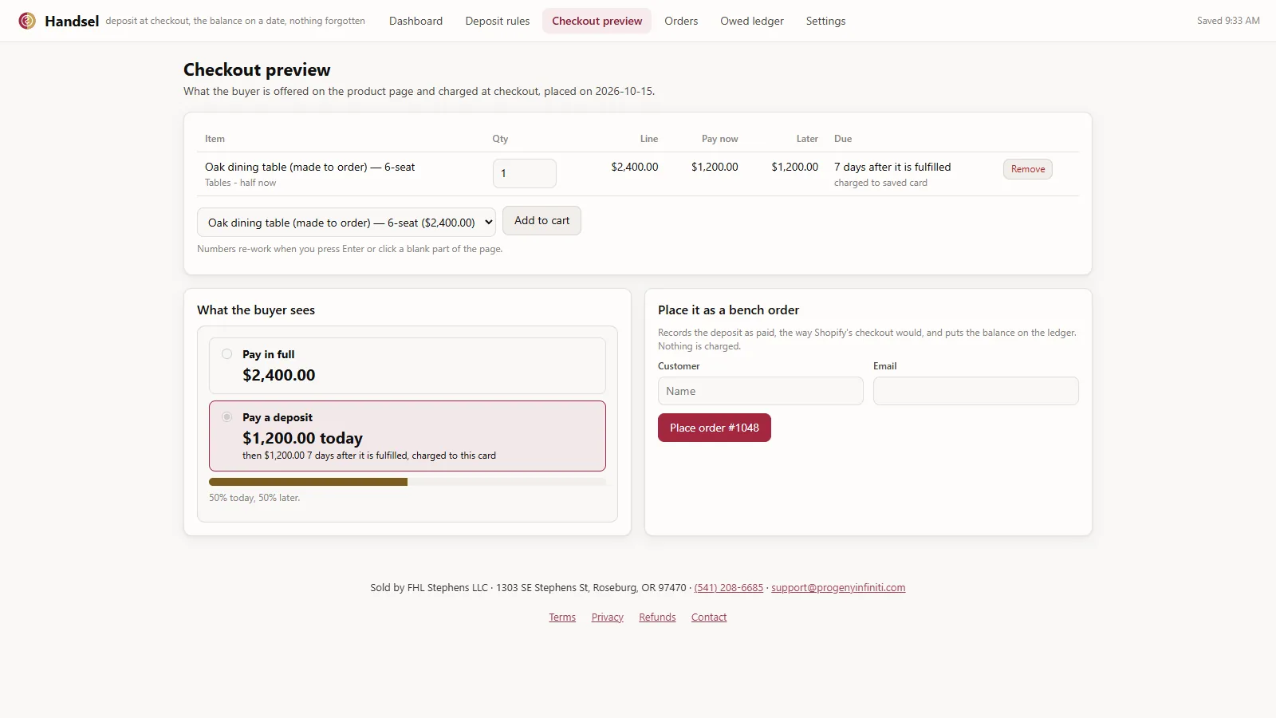Click the support@progenyinfiniti.com email link
Viewport: 1276px width, 718px height.
tap(838, 588)
